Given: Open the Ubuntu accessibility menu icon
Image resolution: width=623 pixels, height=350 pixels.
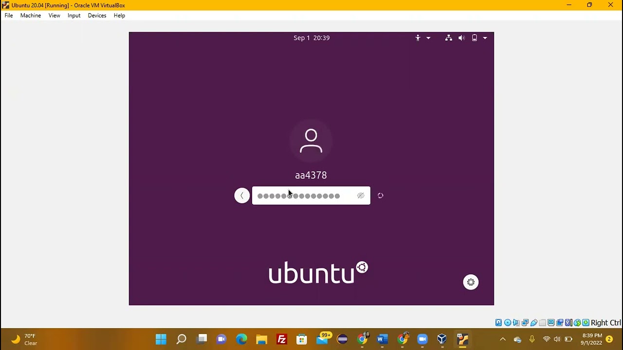Looking at the screenshot, I should pos(418,38).
